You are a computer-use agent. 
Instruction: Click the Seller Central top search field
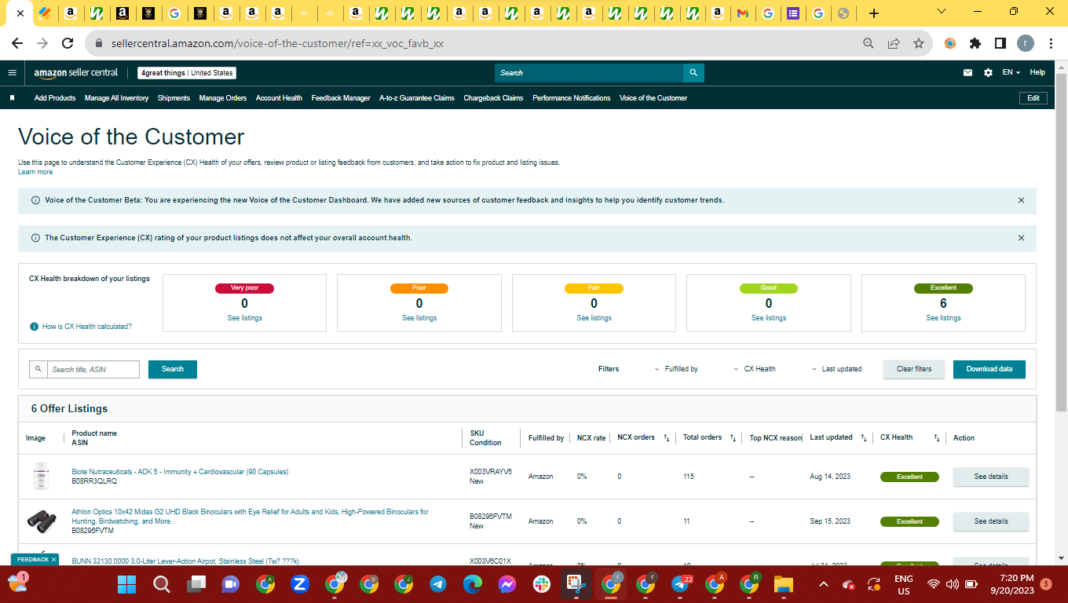point(589,73)
